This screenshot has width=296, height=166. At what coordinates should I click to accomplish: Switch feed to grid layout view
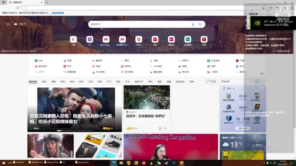point(256,82)
